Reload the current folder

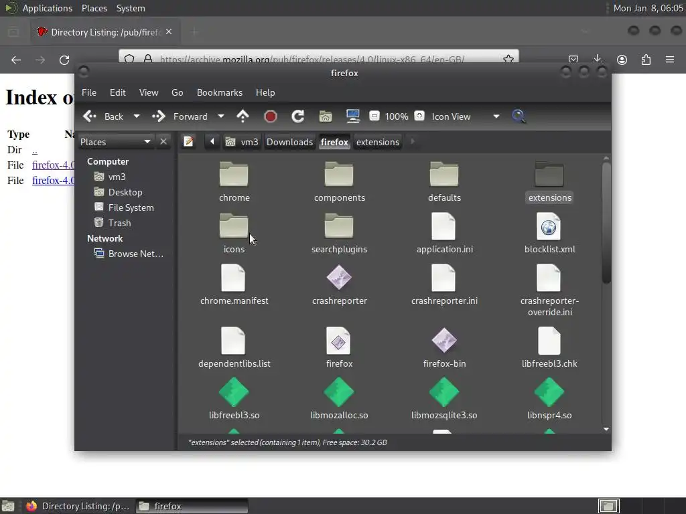pyautogui.click(x=297, y=116)
